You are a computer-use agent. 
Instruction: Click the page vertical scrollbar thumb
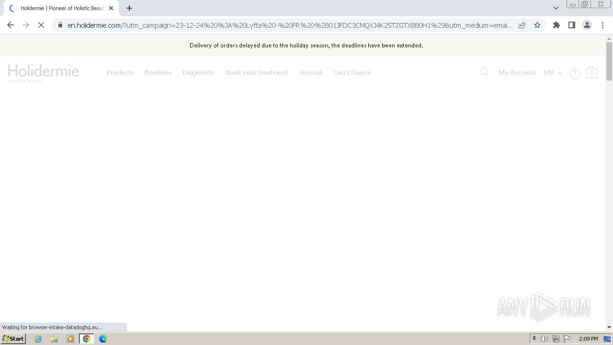[609, 61]
